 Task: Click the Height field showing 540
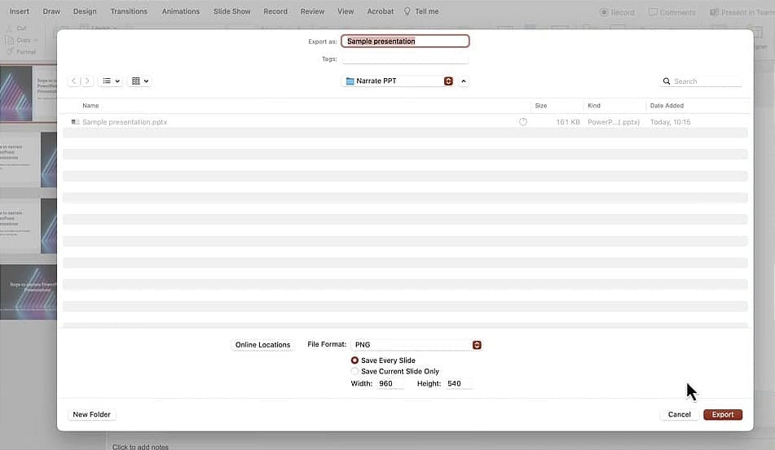point(459,383)
